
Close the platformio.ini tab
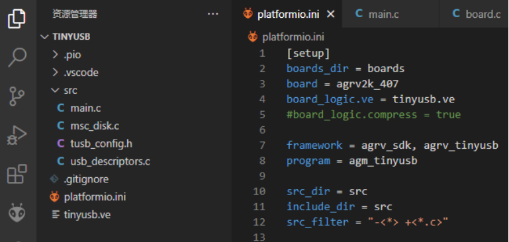[330, 15]
